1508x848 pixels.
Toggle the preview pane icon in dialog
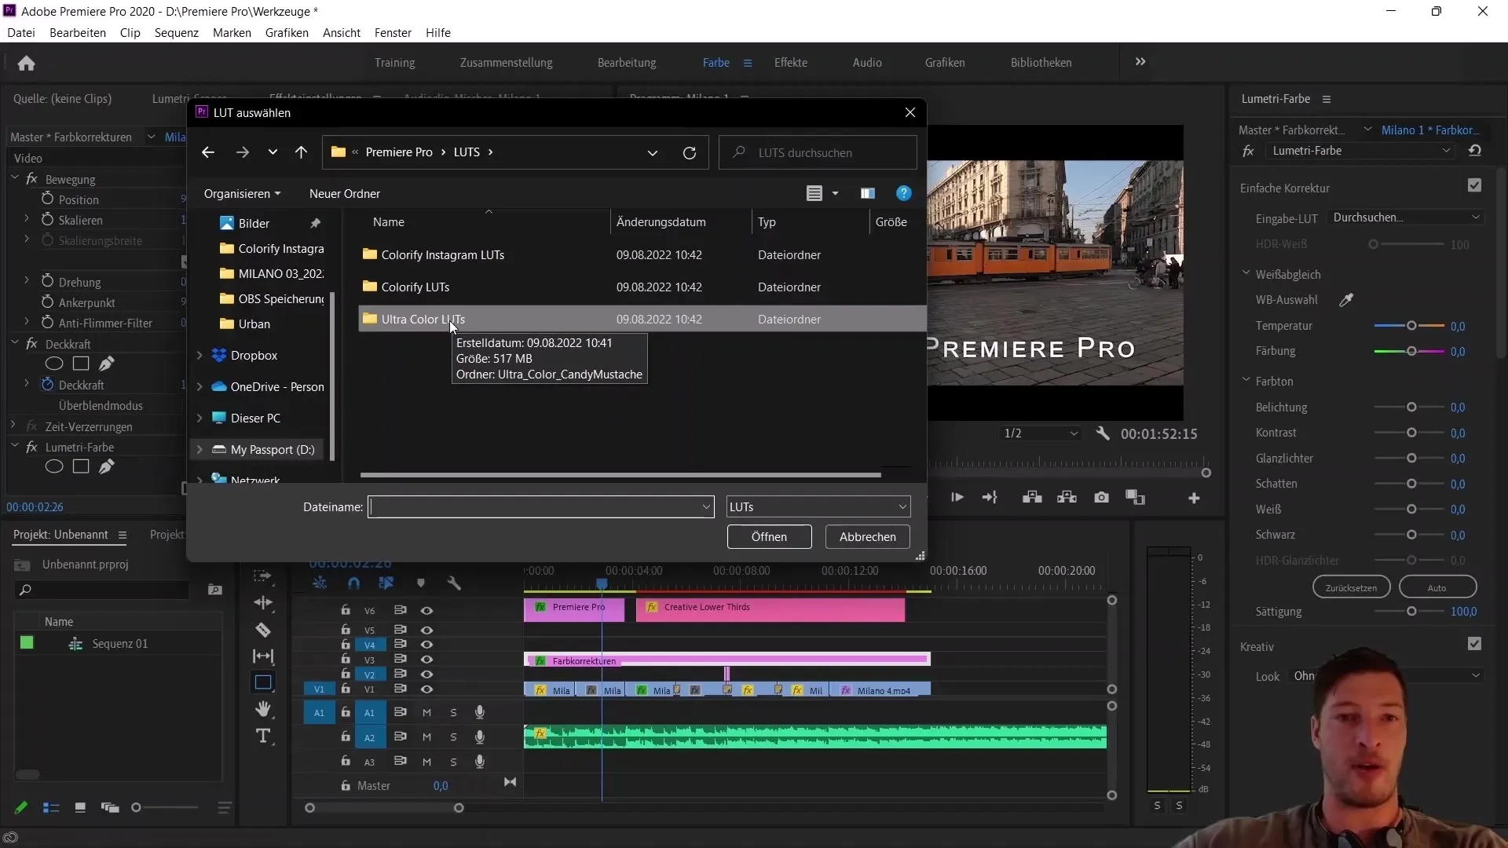click(x=867, y=193)
